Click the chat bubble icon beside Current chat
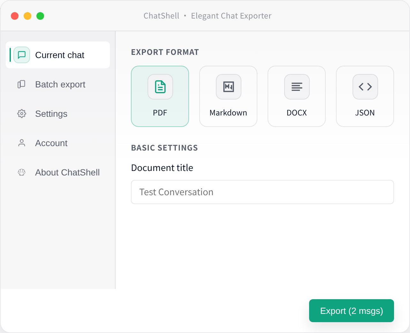This screenshot has height=333, width=410. tap(21, 55)
